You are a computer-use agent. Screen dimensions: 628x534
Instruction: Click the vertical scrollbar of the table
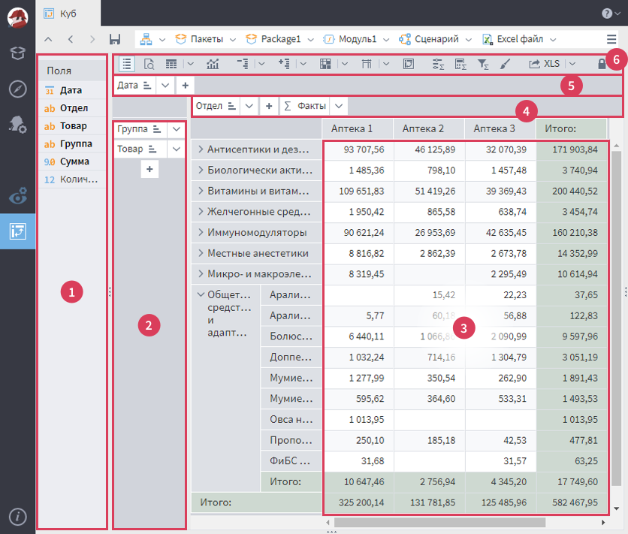617,320
